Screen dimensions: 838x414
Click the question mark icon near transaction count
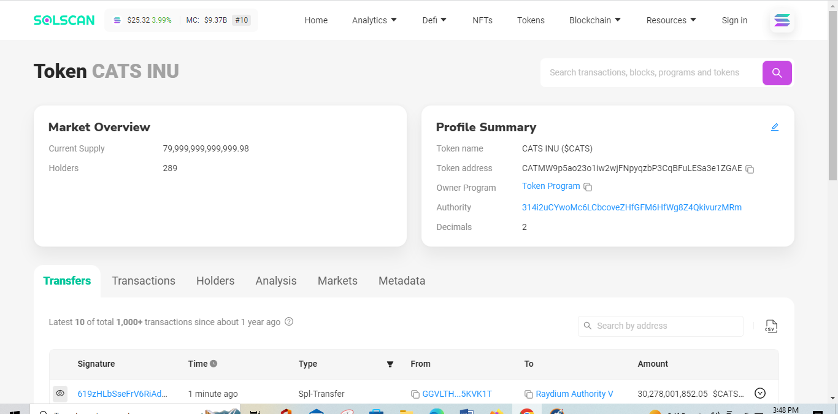[289, 321]
